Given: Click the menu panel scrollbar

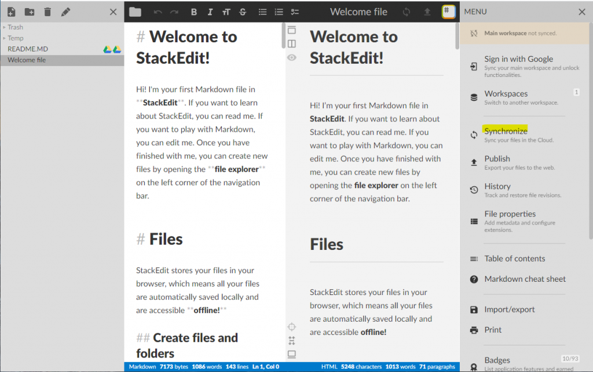Looking at the screenshot, I should point(591,130).
